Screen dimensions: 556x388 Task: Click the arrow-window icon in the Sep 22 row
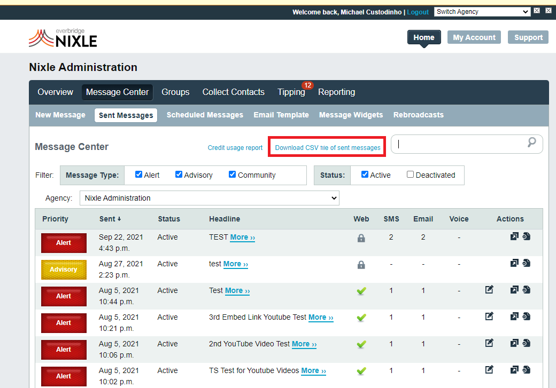(x=514, y=236)
